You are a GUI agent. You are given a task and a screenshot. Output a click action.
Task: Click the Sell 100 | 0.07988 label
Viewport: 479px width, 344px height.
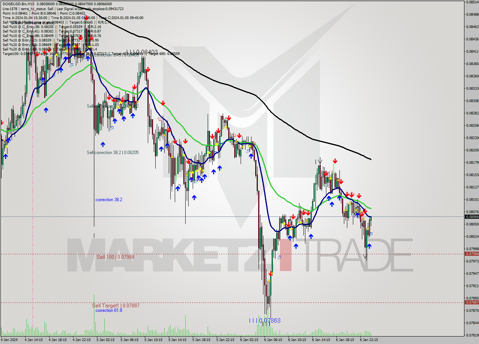click(115, 257)
